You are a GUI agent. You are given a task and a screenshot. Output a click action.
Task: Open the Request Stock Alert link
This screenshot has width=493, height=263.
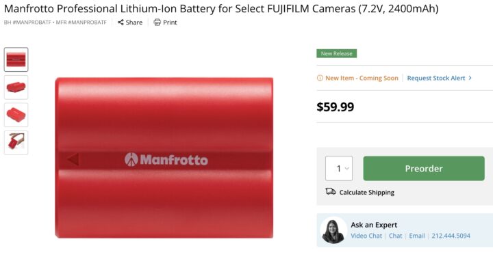point(435,78)
